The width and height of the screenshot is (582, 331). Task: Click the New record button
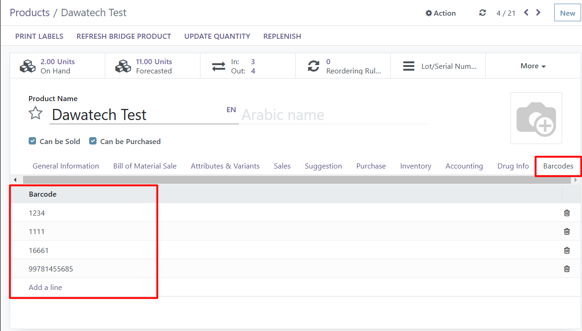point(568,13)
